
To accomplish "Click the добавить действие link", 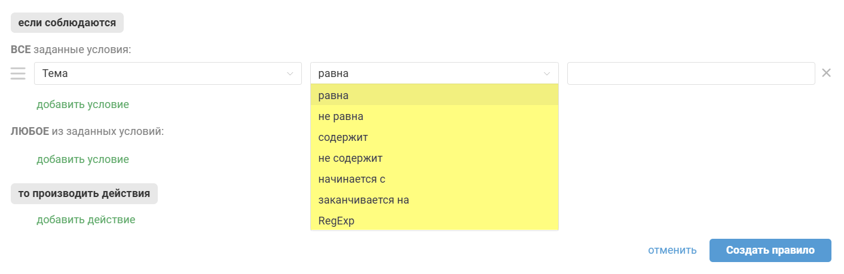I will coord(85,220).
